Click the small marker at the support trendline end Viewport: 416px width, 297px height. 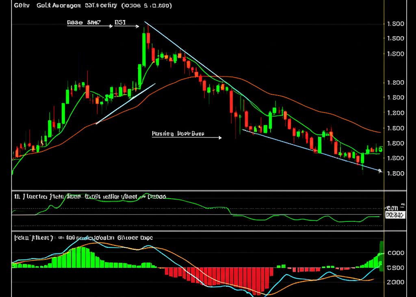pos(379,171)
